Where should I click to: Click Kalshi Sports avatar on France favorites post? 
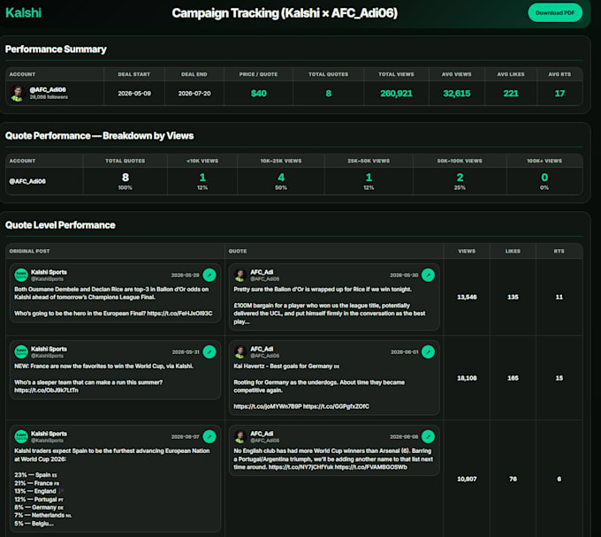coord(21,352)
